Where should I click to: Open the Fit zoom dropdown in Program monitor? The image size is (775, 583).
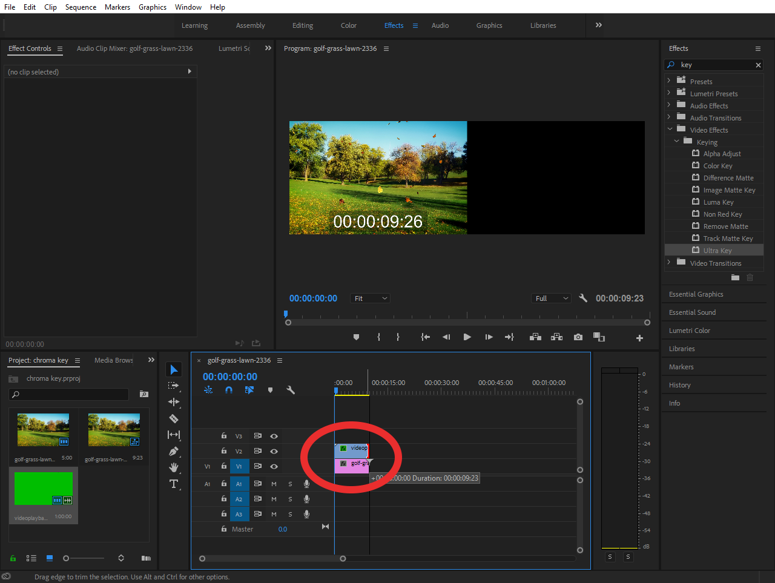click(369, 298)
